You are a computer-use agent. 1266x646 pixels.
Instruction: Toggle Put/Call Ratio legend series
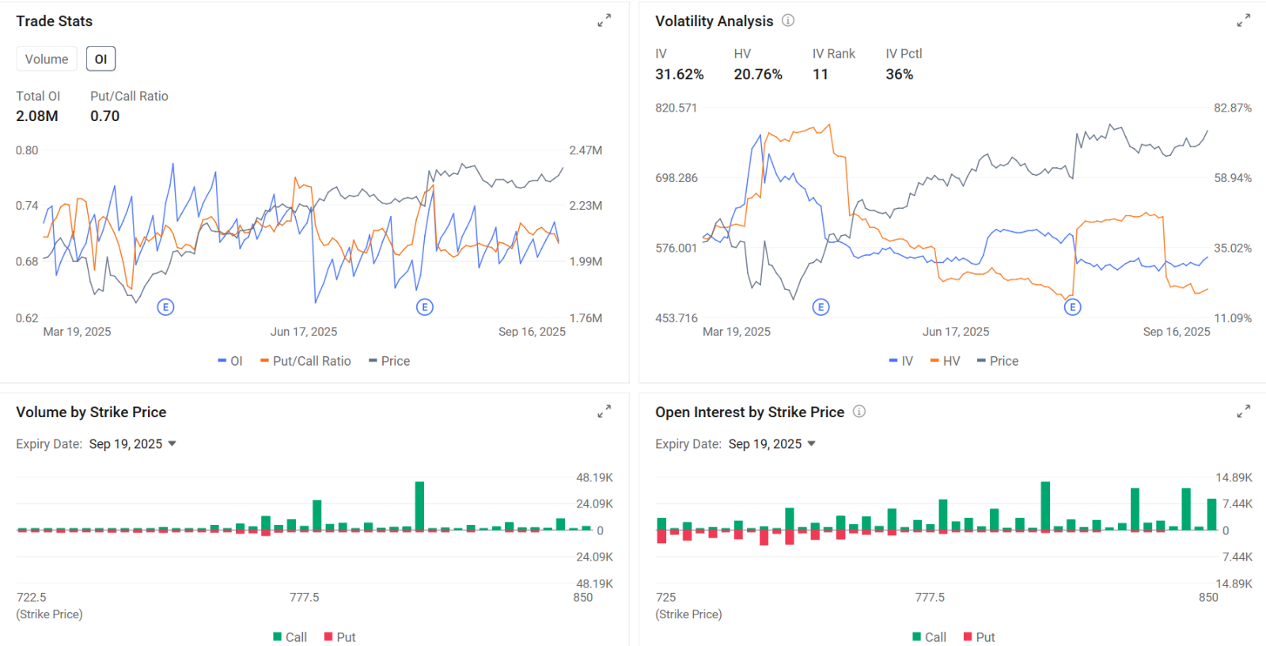305,361
